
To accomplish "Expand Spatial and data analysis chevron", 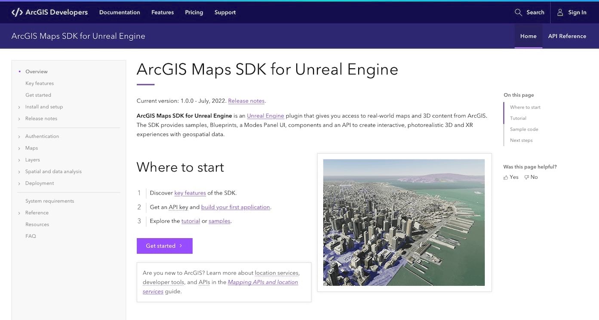I will [x=19, y=172].
